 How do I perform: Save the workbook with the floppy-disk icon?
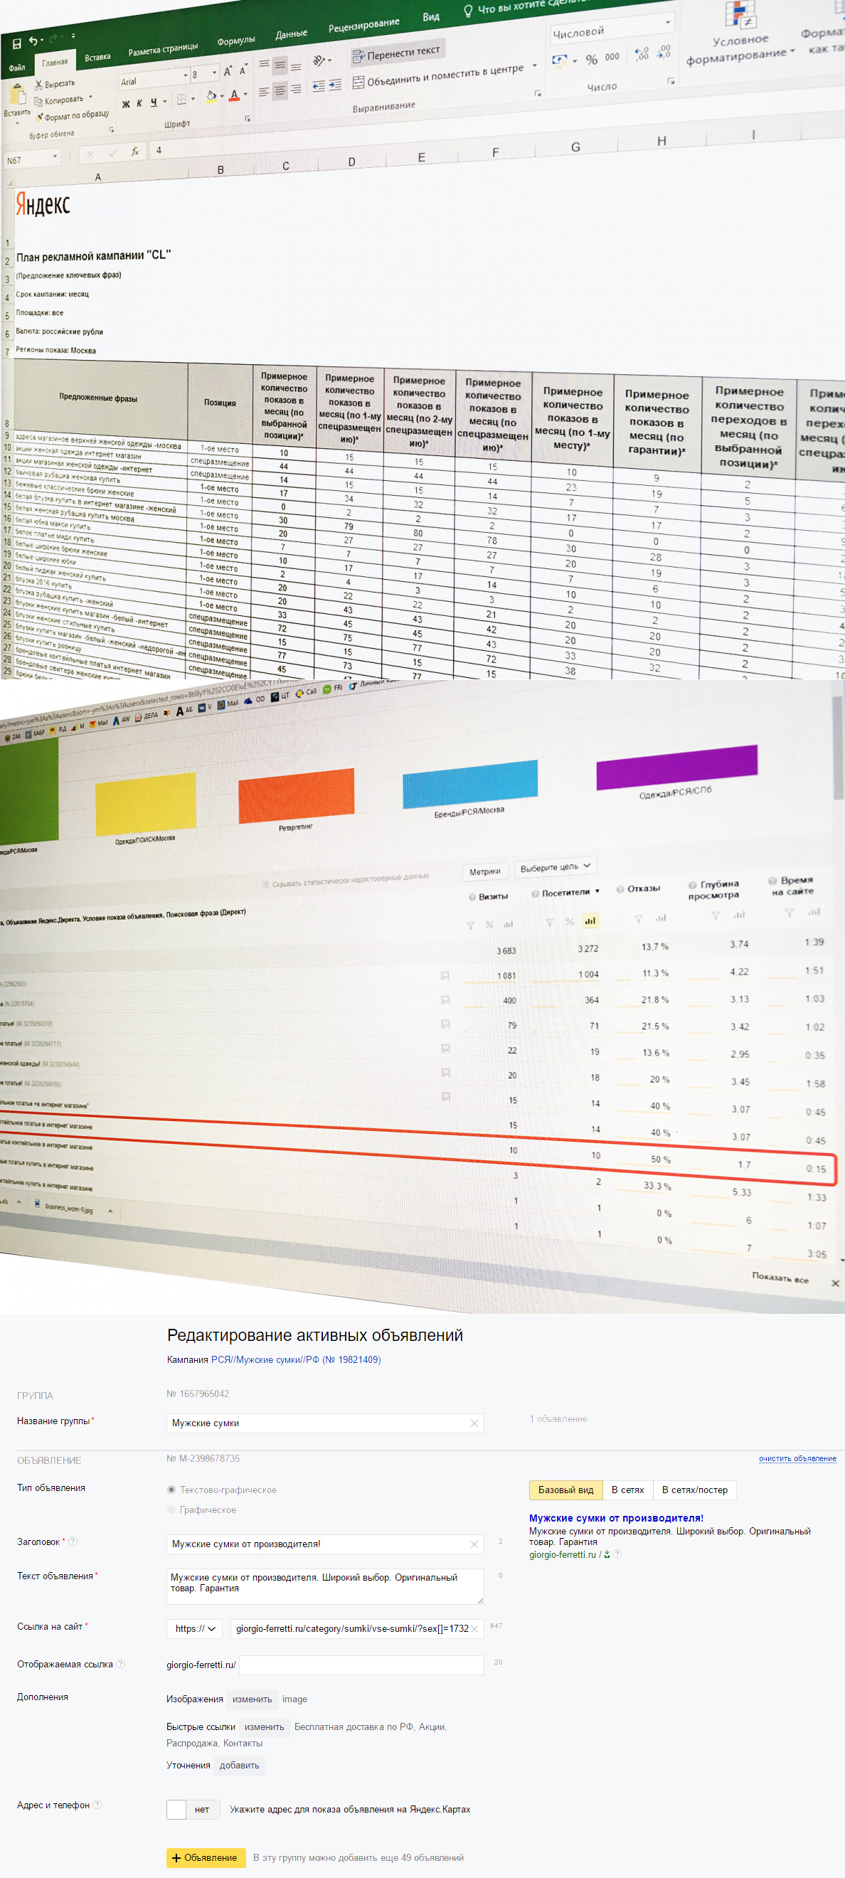[x=17, y=43]
